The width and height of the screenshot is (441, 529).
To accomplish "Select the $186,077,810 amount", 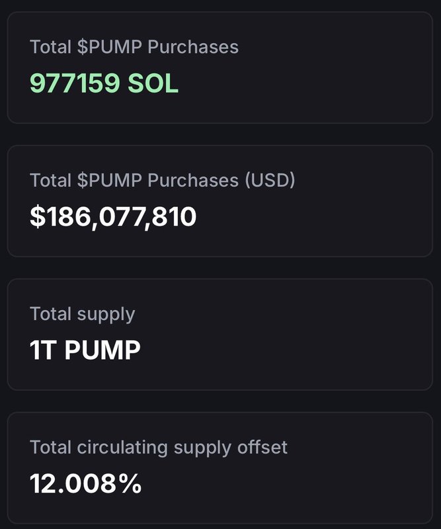I will click(x=113, y=216).
